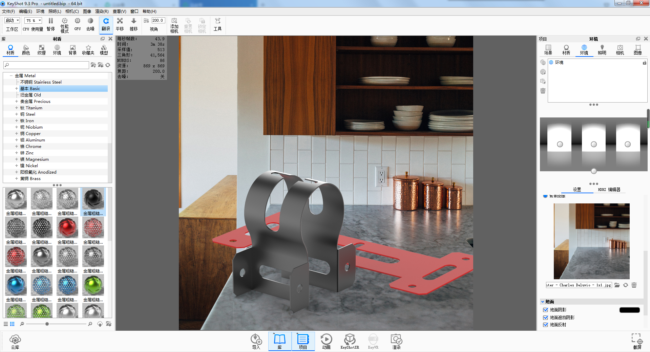Open the CPU usage 75% dropdown
The width and height of the screenshot is (650, 352).
coord(33,20)
